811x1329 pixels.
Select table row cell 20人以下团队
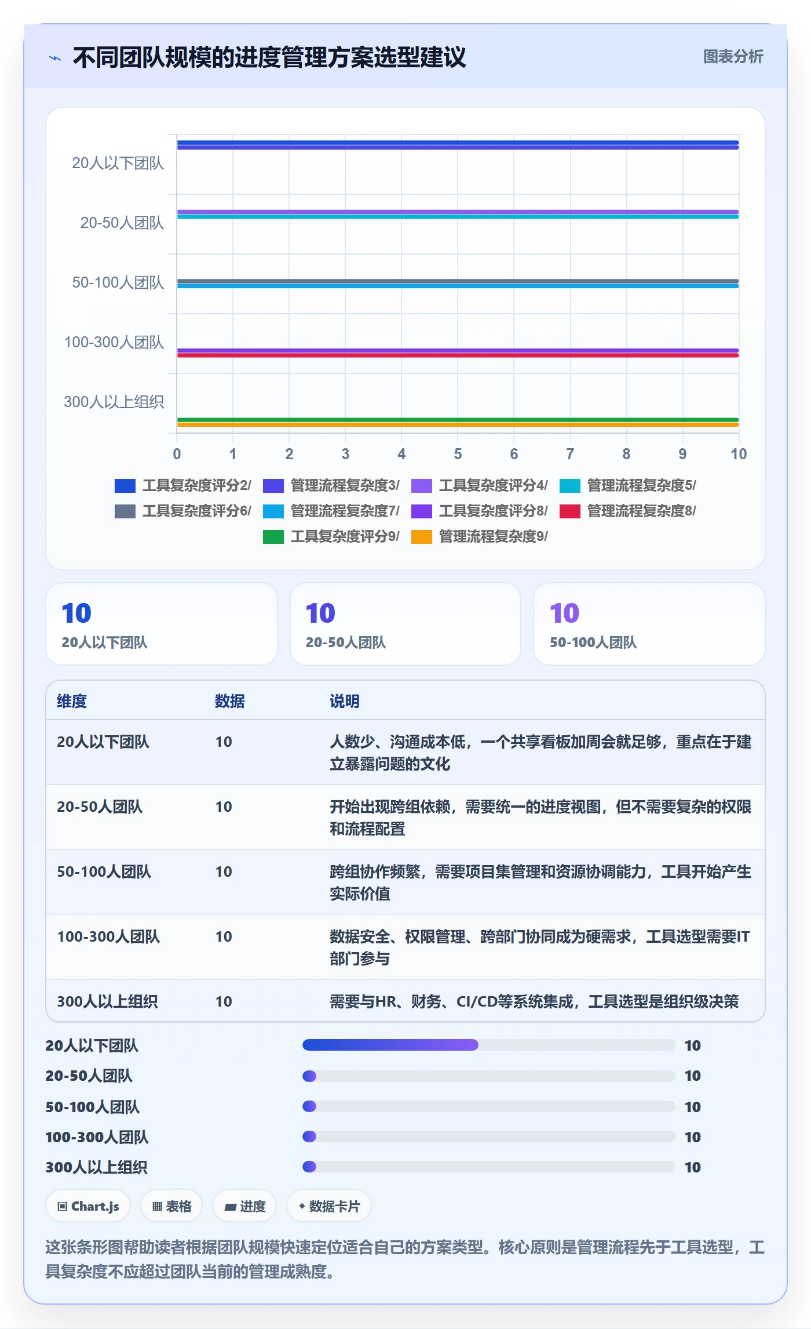pos(103,742)
